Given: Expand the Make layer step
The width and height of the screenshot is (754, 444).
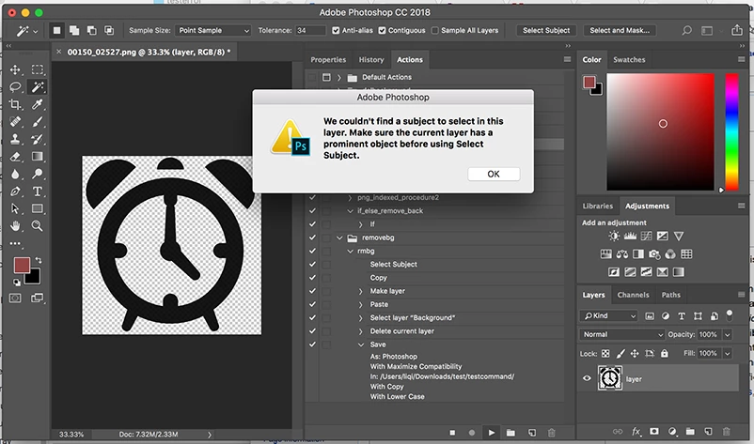Looking at the screenshot, I should click(x=361, y=291).
